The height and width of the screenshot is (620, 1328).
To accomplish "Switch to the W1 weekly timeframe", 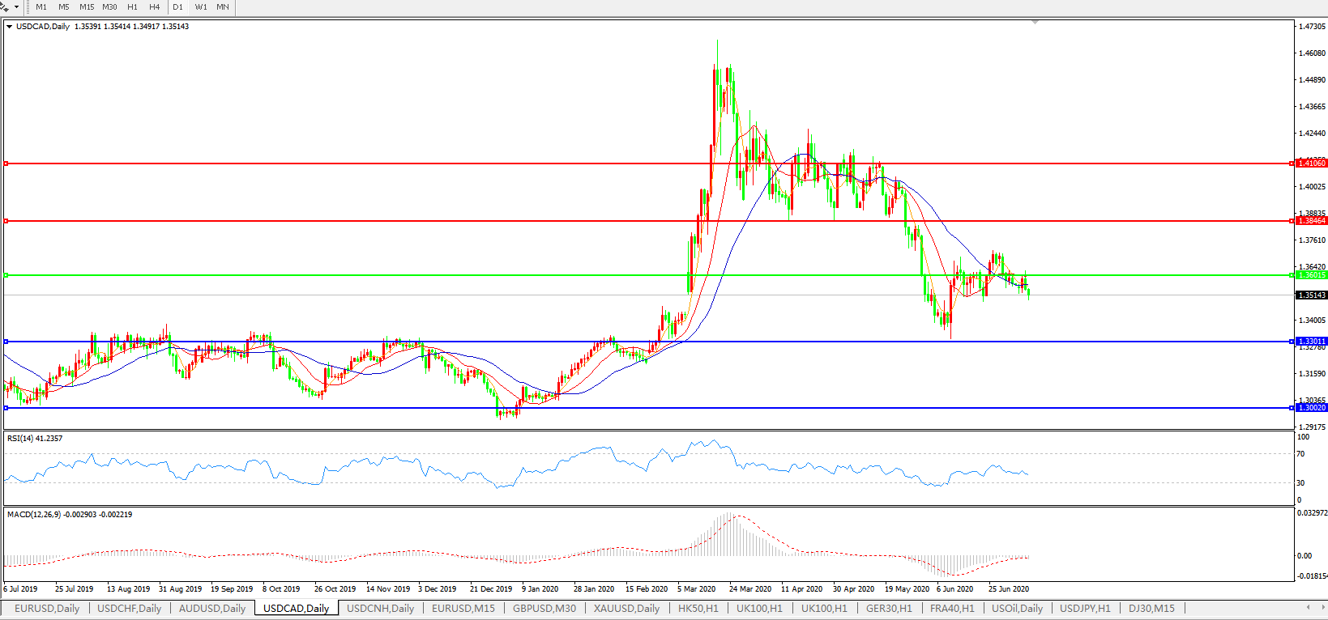I will coord(201,6).
